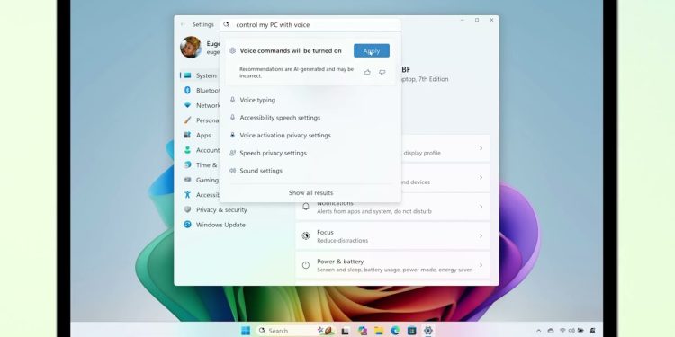Viewport: 675px width, 337px height.
Task: Click the magnifier icon in Settings search box
Action: coord(227,24)
